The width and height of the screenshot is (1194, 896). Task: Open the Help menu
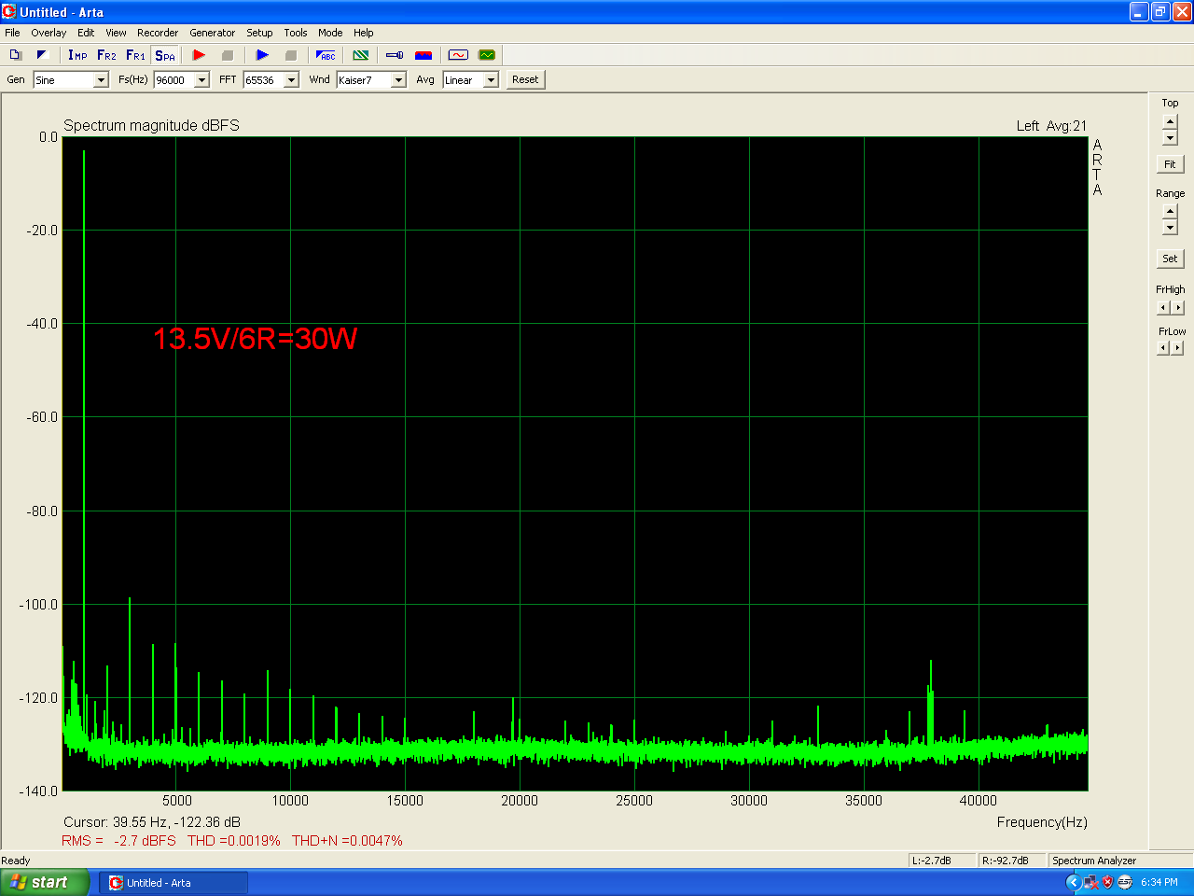[364, 33]
